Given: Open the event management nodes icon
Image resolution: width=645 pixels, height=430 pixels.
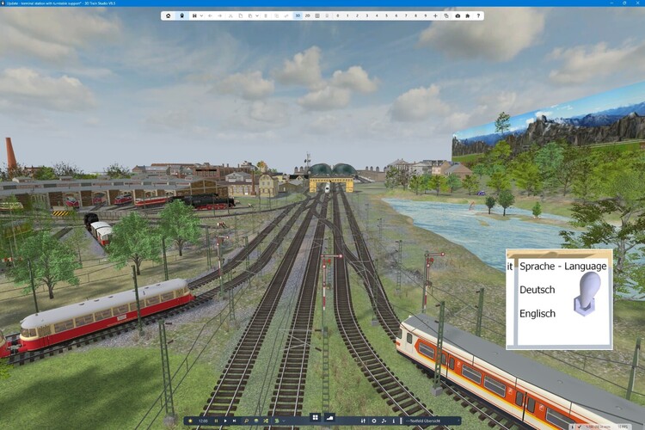Looking at the screenshot, I should [x=384, y=421].
